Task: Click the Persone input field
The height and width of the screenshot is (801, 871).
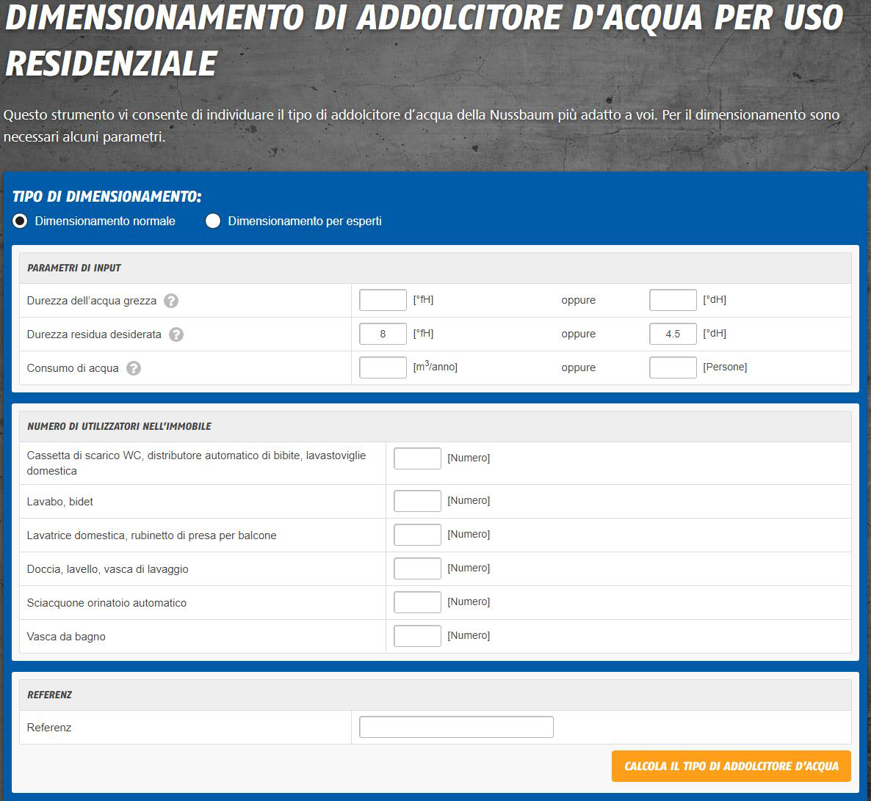Action: (x=673, y=367)
